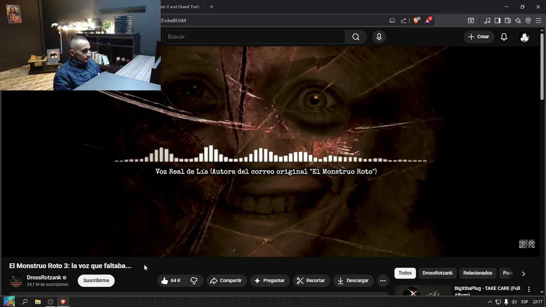Click Recortar to clip the video
Screen dimensions: 546x307
point(311,281)
